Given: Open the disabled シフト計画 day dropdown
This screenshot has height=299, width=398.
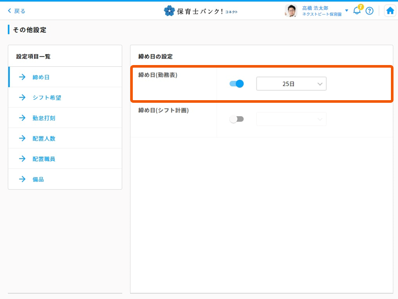Looking at the screenshot, I should pos(291,119).
